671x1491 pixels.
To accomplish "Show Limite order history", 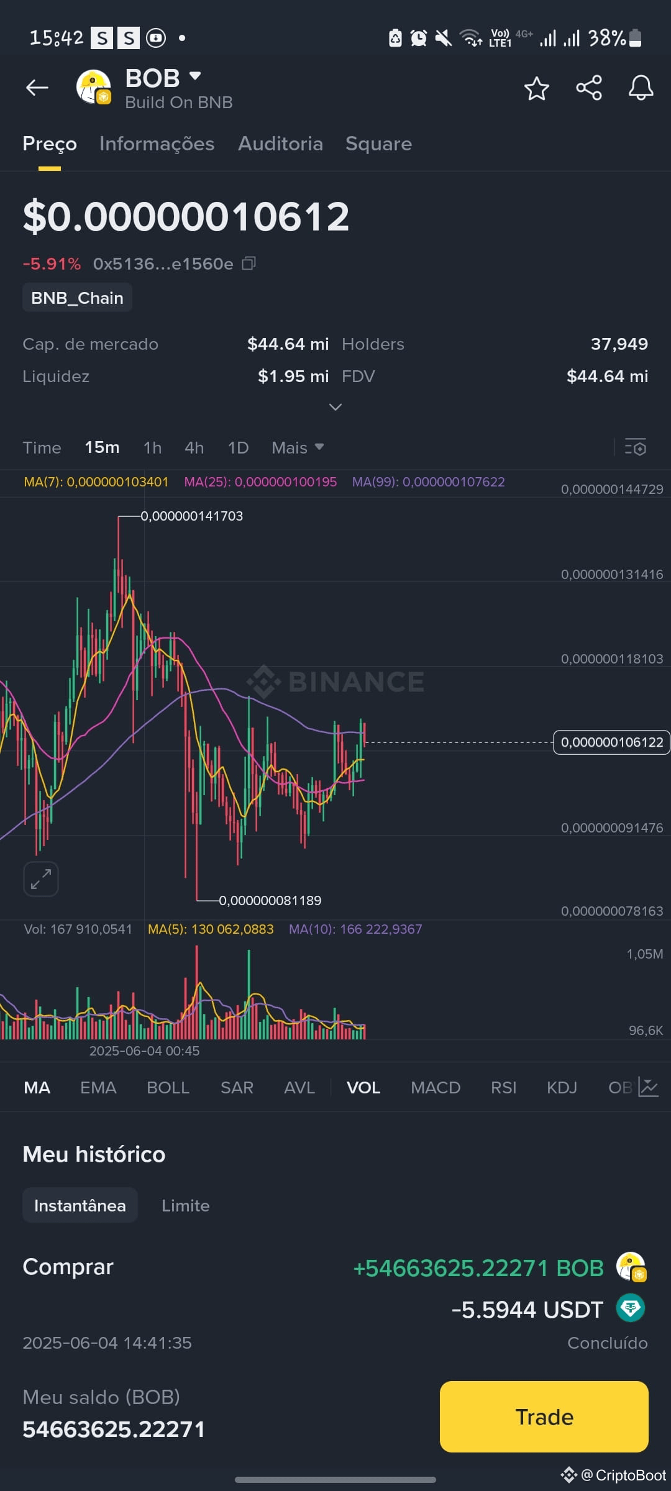I will pyautogui.click(x=185, y=1205).
